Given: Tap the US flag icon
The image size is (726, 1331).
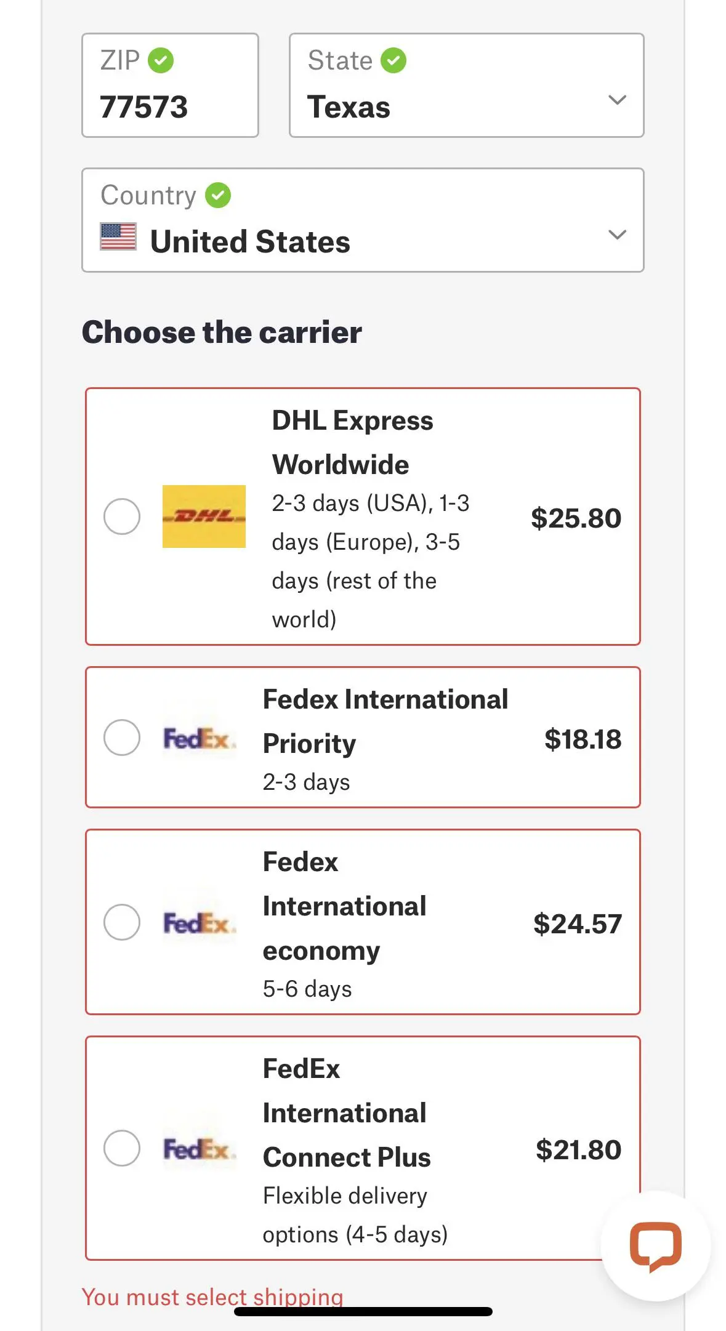Looking at the screenshot, I should pos(118,237).
